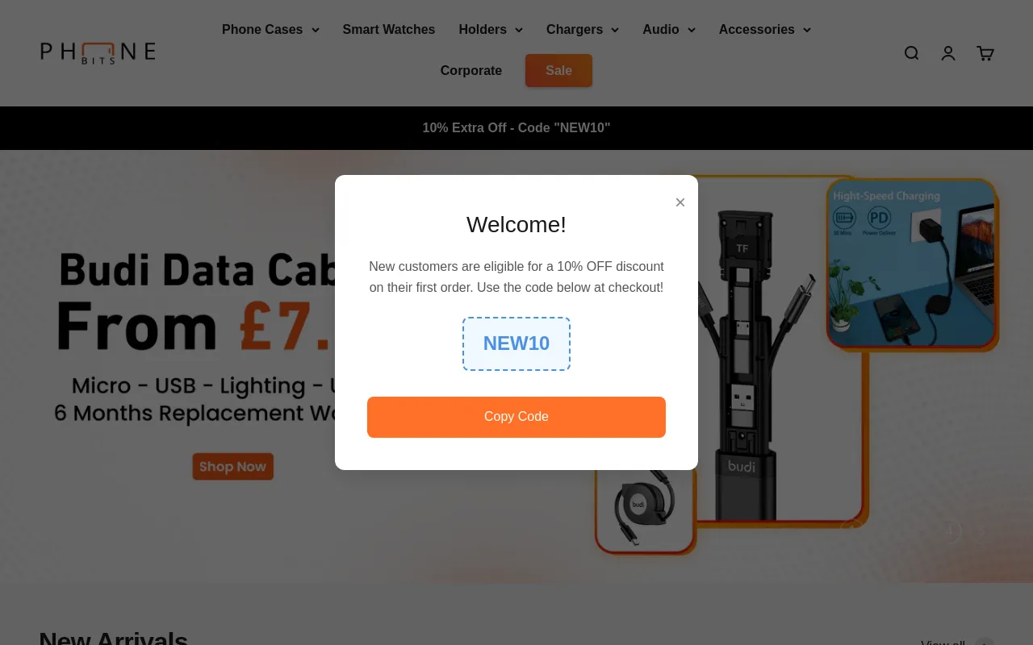Viewport: 1033px width, 645px height.
Task: Click the Hight-Speed Charging thumbnail image
Action: 913,264
